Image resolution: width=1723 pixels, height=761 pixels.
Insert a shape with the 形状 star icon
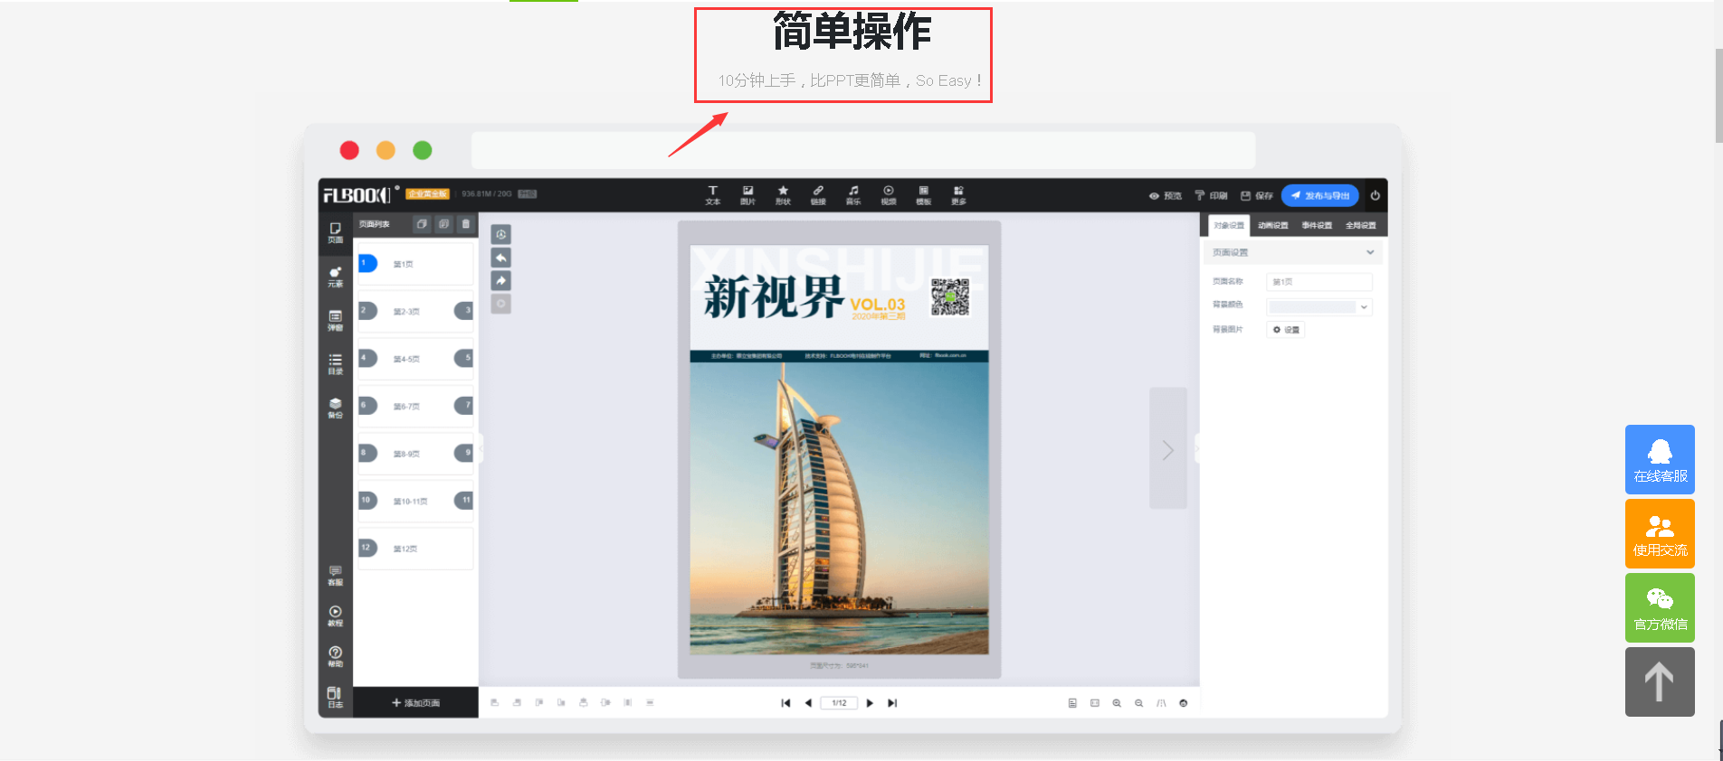pyautogui.click(x=783, y=195)
